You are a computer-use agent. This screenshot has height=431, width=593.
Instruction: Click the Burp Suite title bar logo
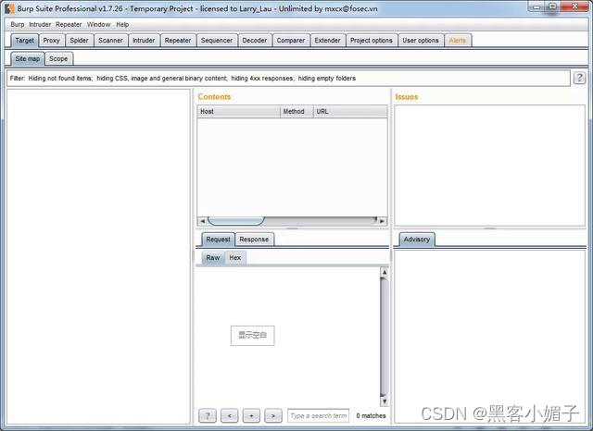(9, 8)
